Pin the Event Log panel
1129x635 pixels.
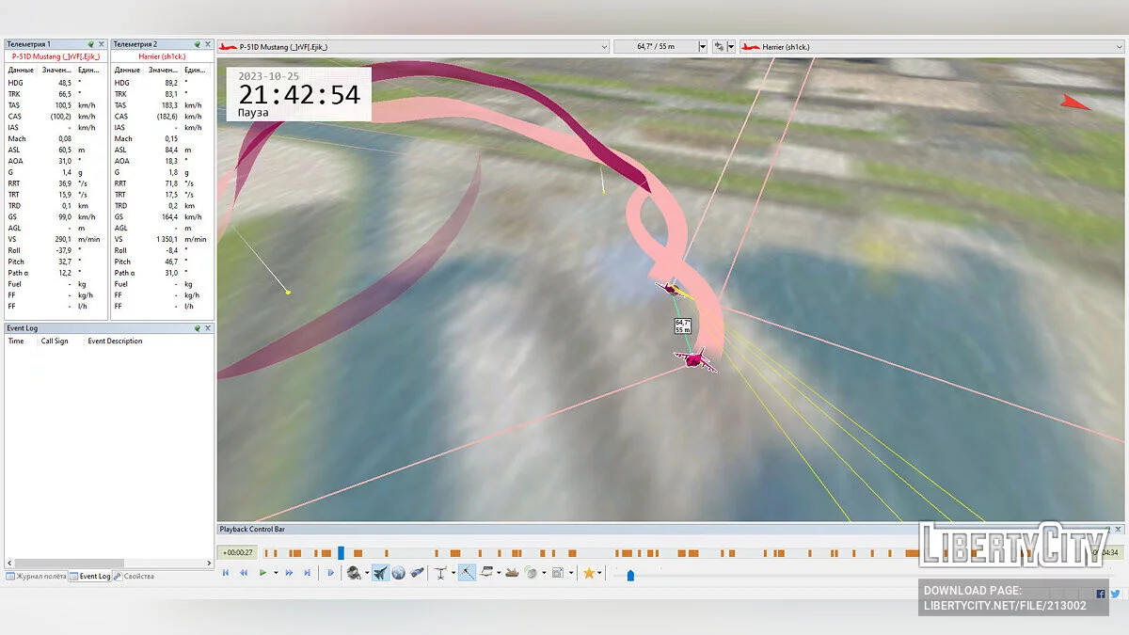pos(198,328)
